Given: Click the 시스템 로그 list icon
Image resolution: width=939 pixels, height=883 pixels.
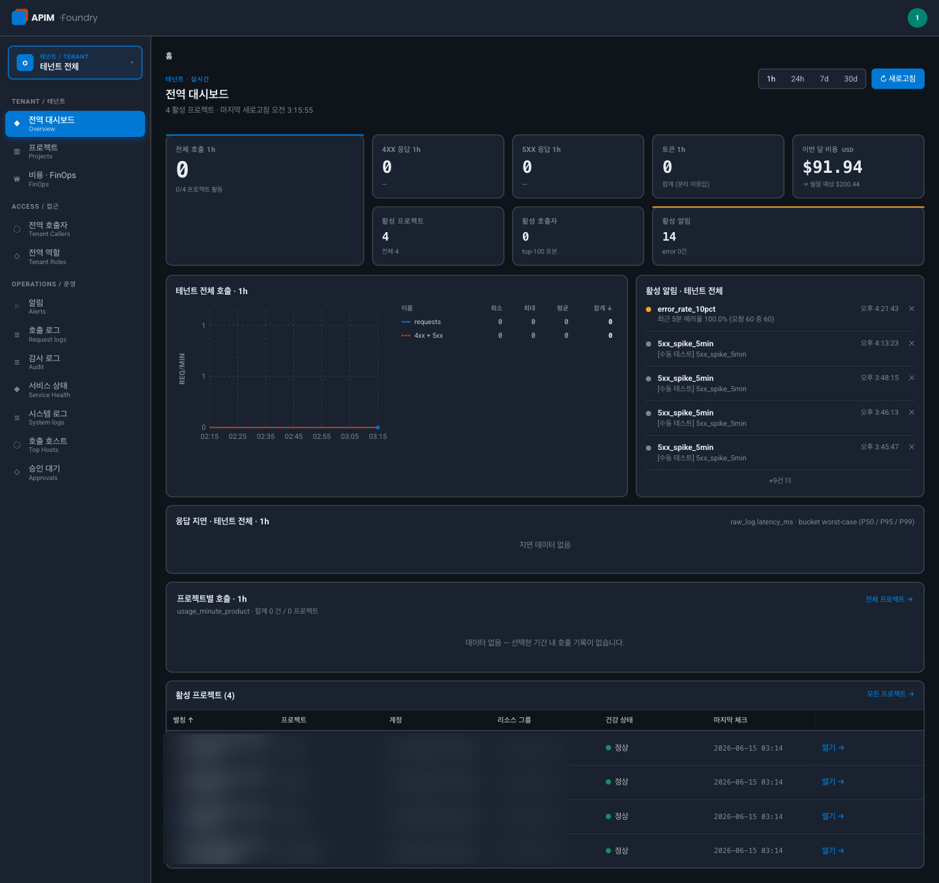Looking at the screenshot, I should coord(17,417).
